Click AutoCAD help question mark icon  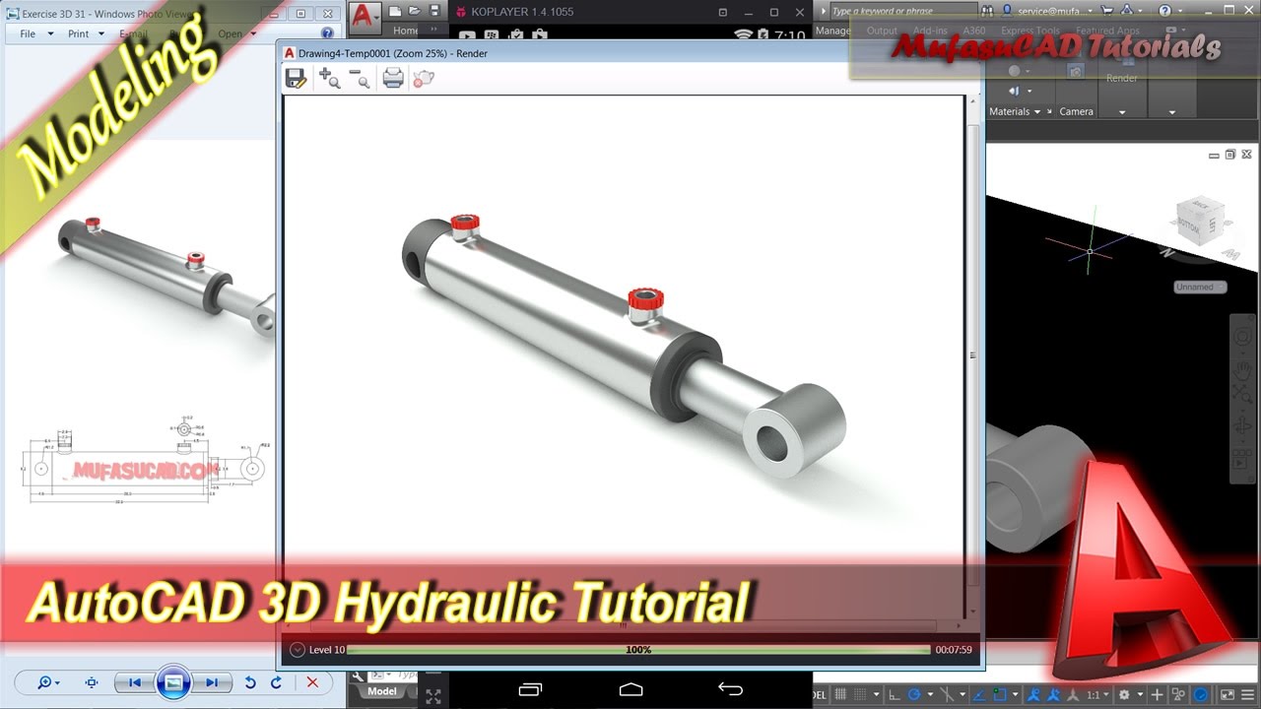tap(1165, 11)
